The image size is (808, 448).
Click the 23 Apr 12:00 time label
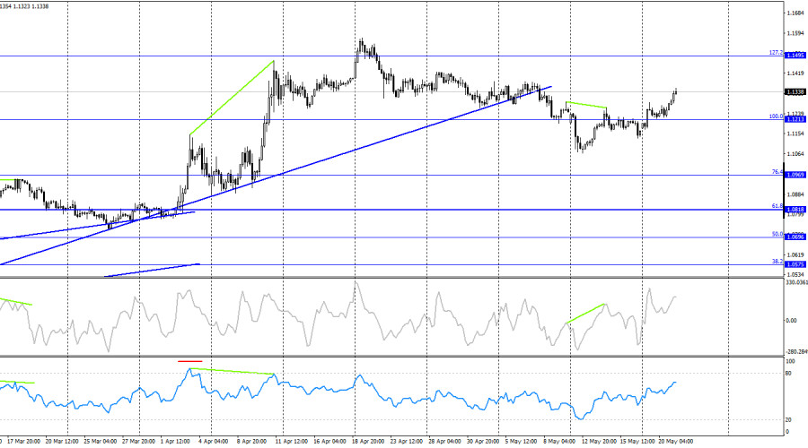[407, 442]
